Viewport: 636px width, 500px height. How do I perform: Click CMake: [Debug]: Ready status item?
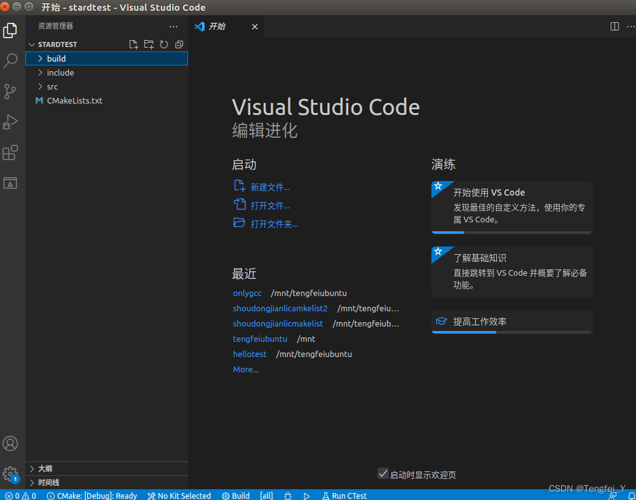tap(91, 496)
